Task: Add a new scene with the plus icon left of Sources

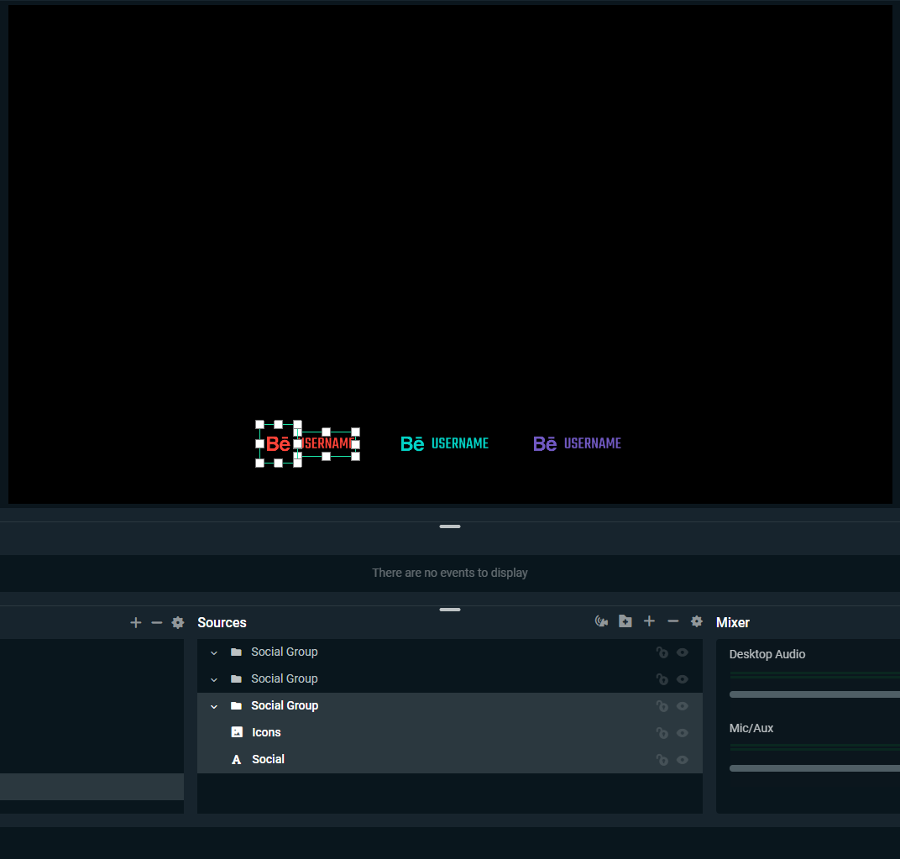Action: point(135,622)
